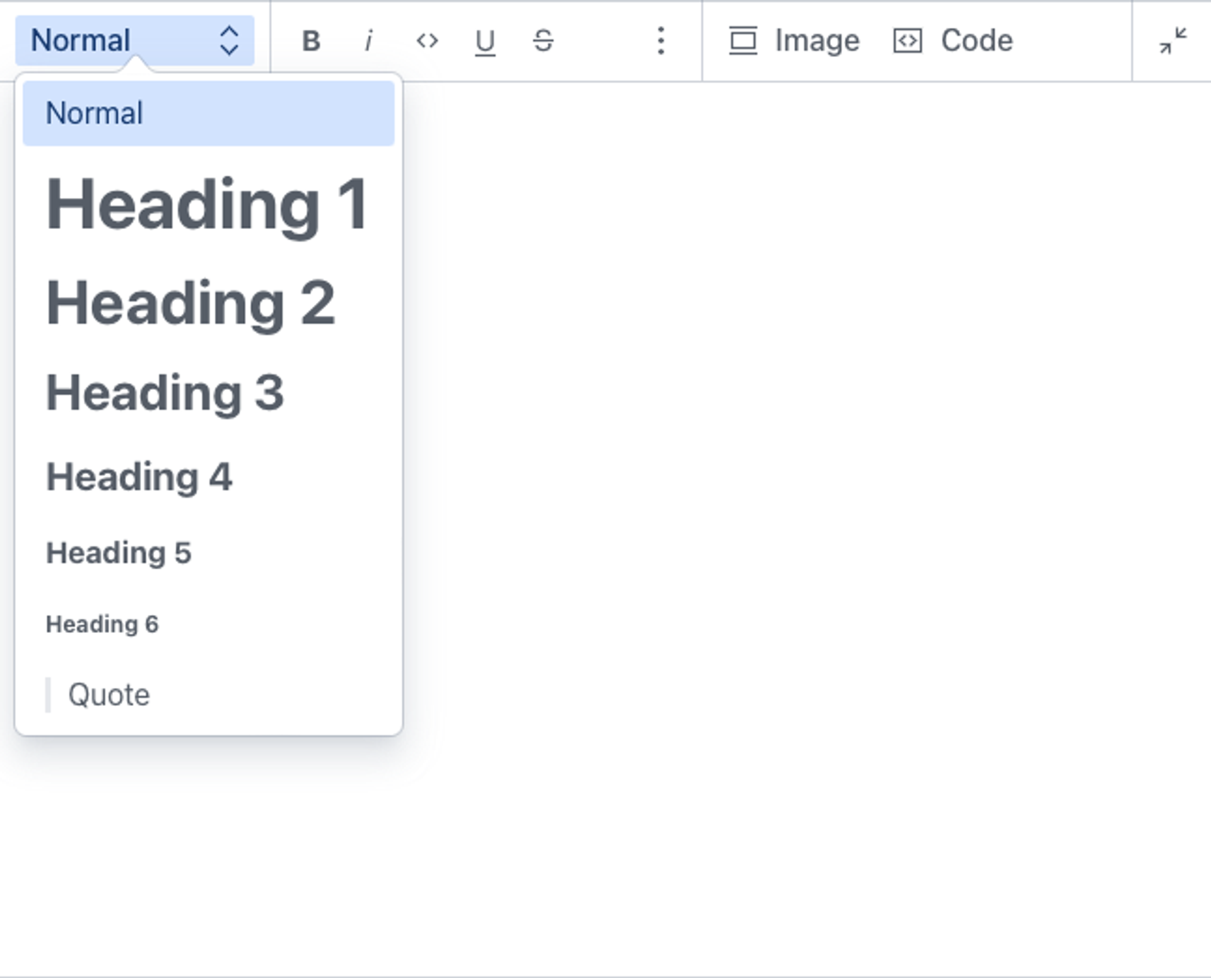
Task: Collapse the editor from fullscreen
Action: (1173, 41)
